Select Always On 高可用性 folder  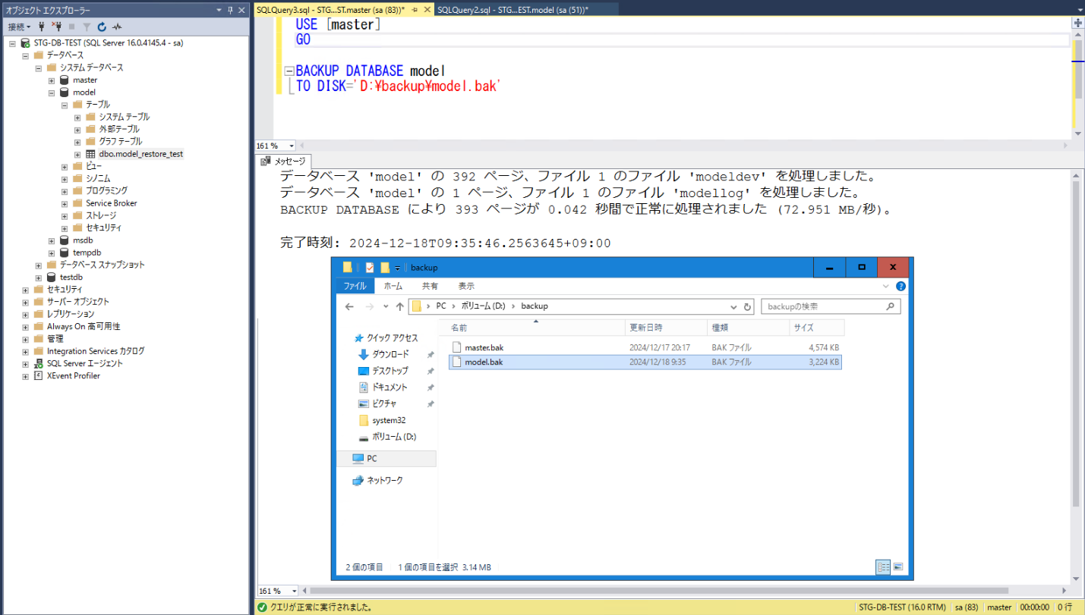[84, 326]
